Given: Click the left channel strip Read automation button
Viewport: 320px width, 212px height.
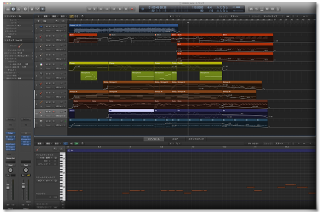Looking at the screenshot, I should coord(11,165).
